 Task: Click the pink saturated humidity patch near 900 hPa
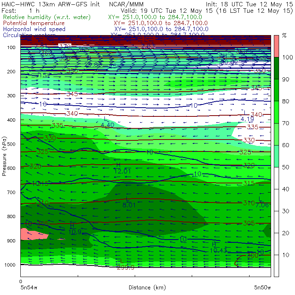(x=34, y=234)
